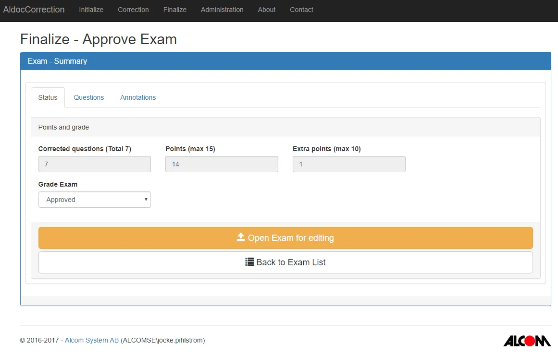The width and height of the screenshot is (558, 355).
Task: Click the ALCOMSE\jocke.pihlstrom user text
Action: [x=163, y=340]
